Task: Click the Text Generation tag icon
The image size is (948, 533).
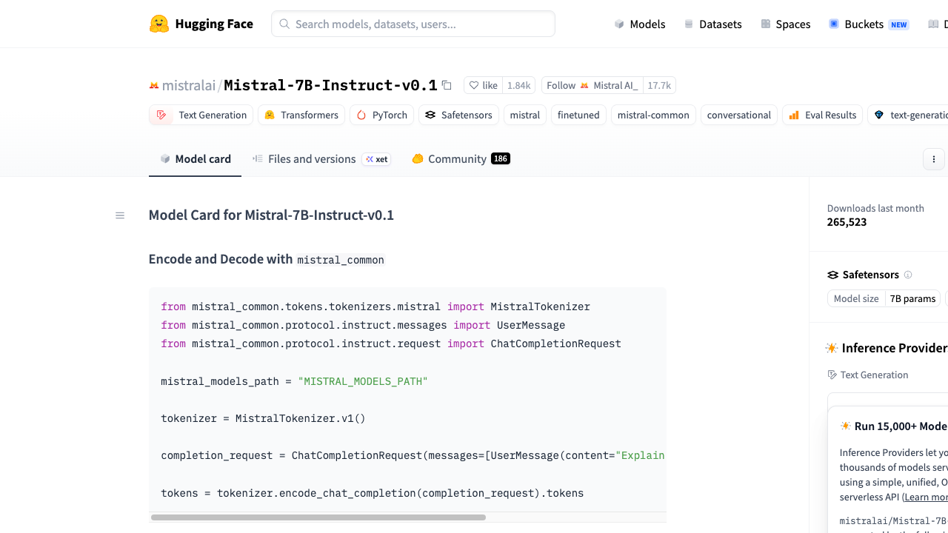Action: (161, 115)
